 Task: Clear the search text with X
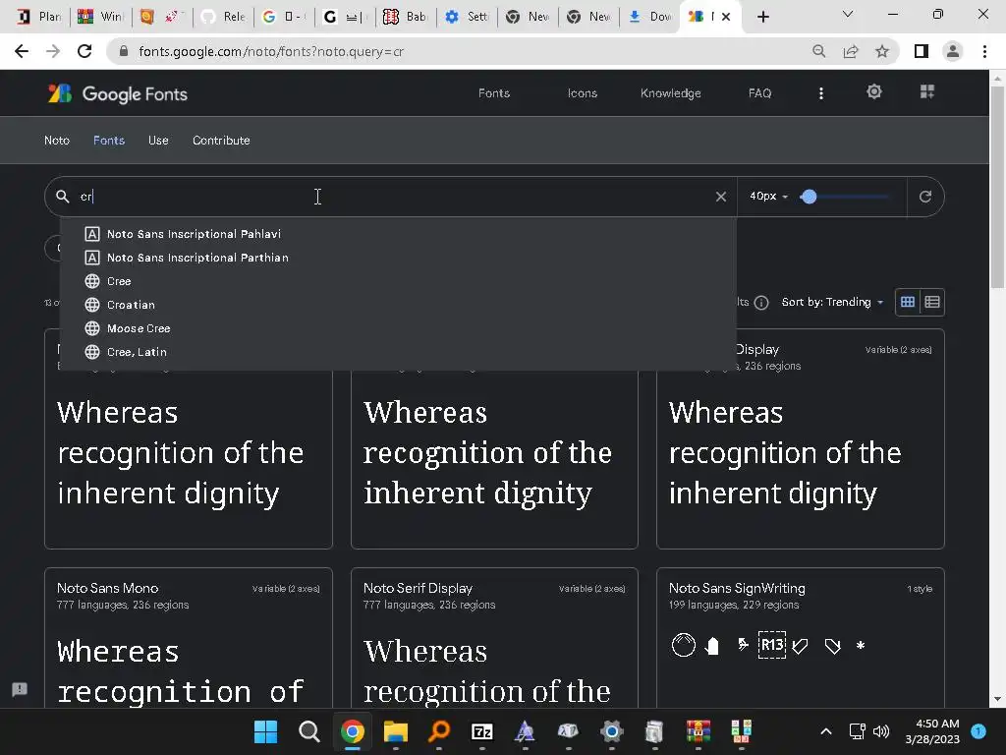[x=720, y=197]
